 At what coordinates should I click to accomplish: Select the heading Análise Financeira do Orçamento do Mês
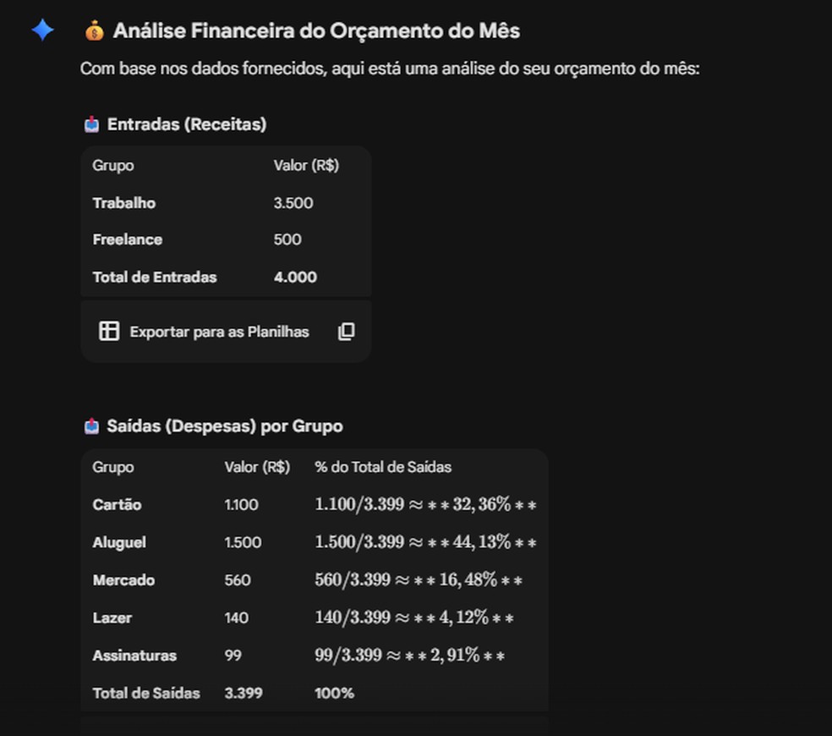click(x=315, y=30)
